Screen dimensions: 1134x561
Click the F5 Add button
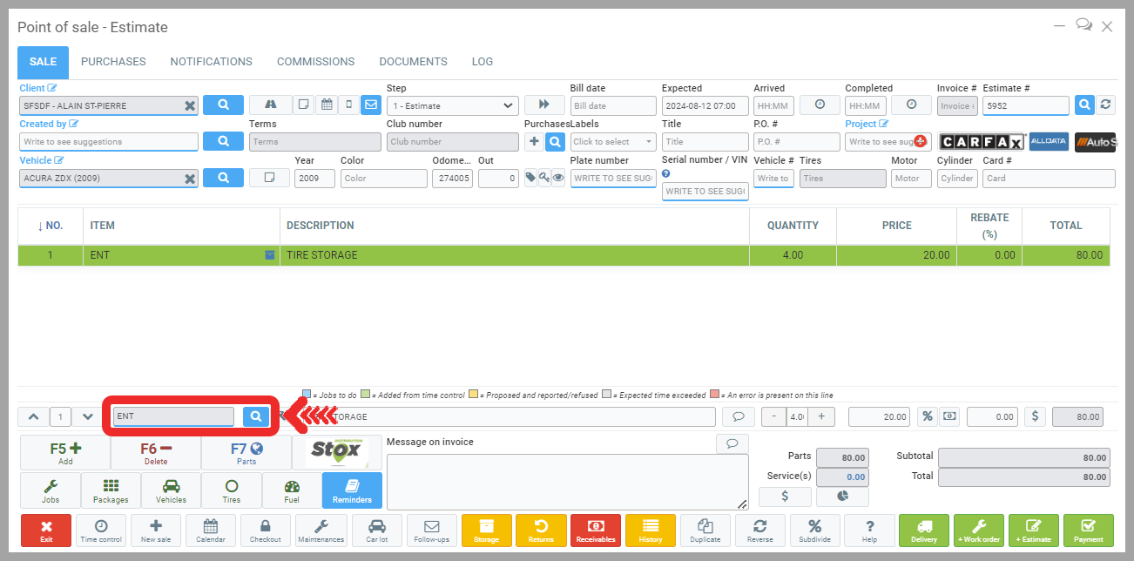pyautogui.click(x=65, y=453)
